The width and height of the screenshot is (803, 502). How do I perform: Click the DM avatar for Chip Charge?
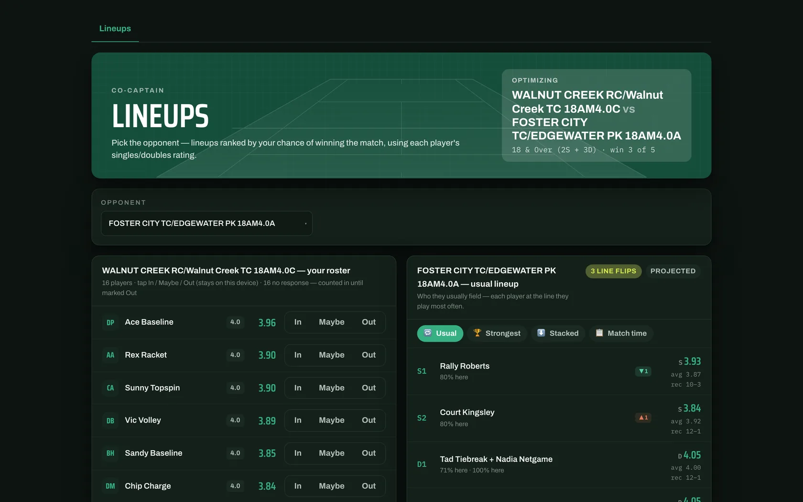click(110, 486)
